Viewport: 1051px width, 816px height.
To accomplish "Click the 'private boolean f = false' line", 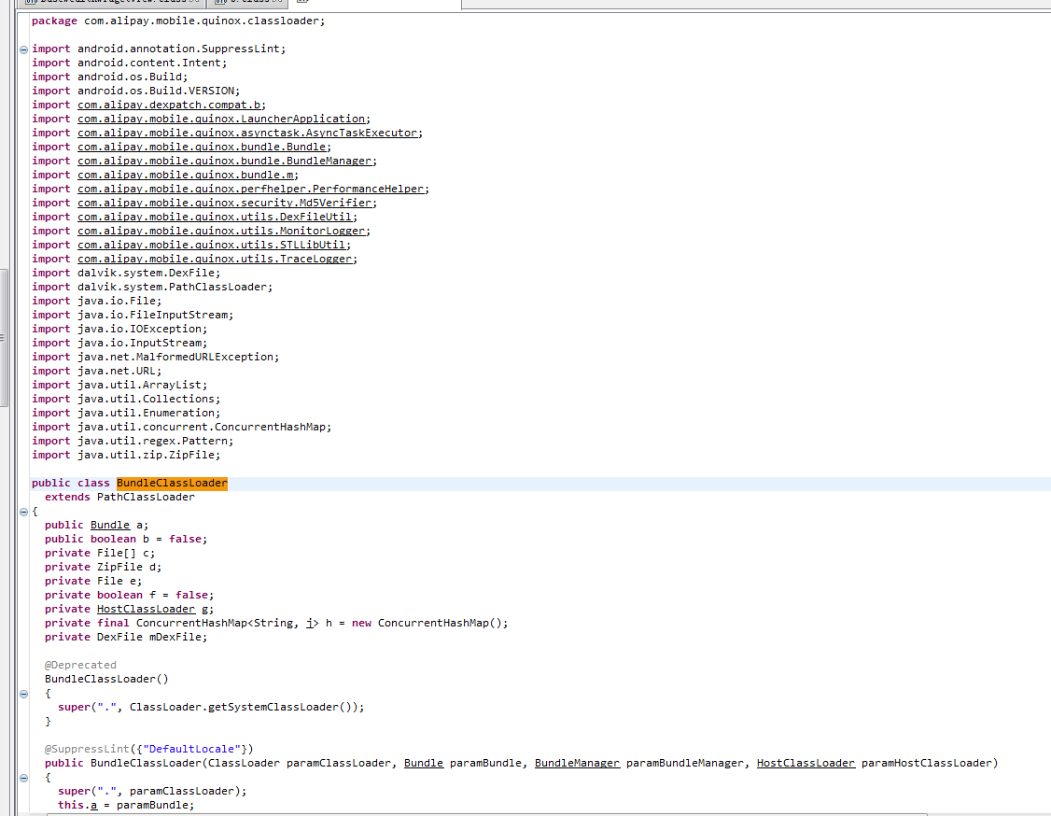I will point(130,596).
